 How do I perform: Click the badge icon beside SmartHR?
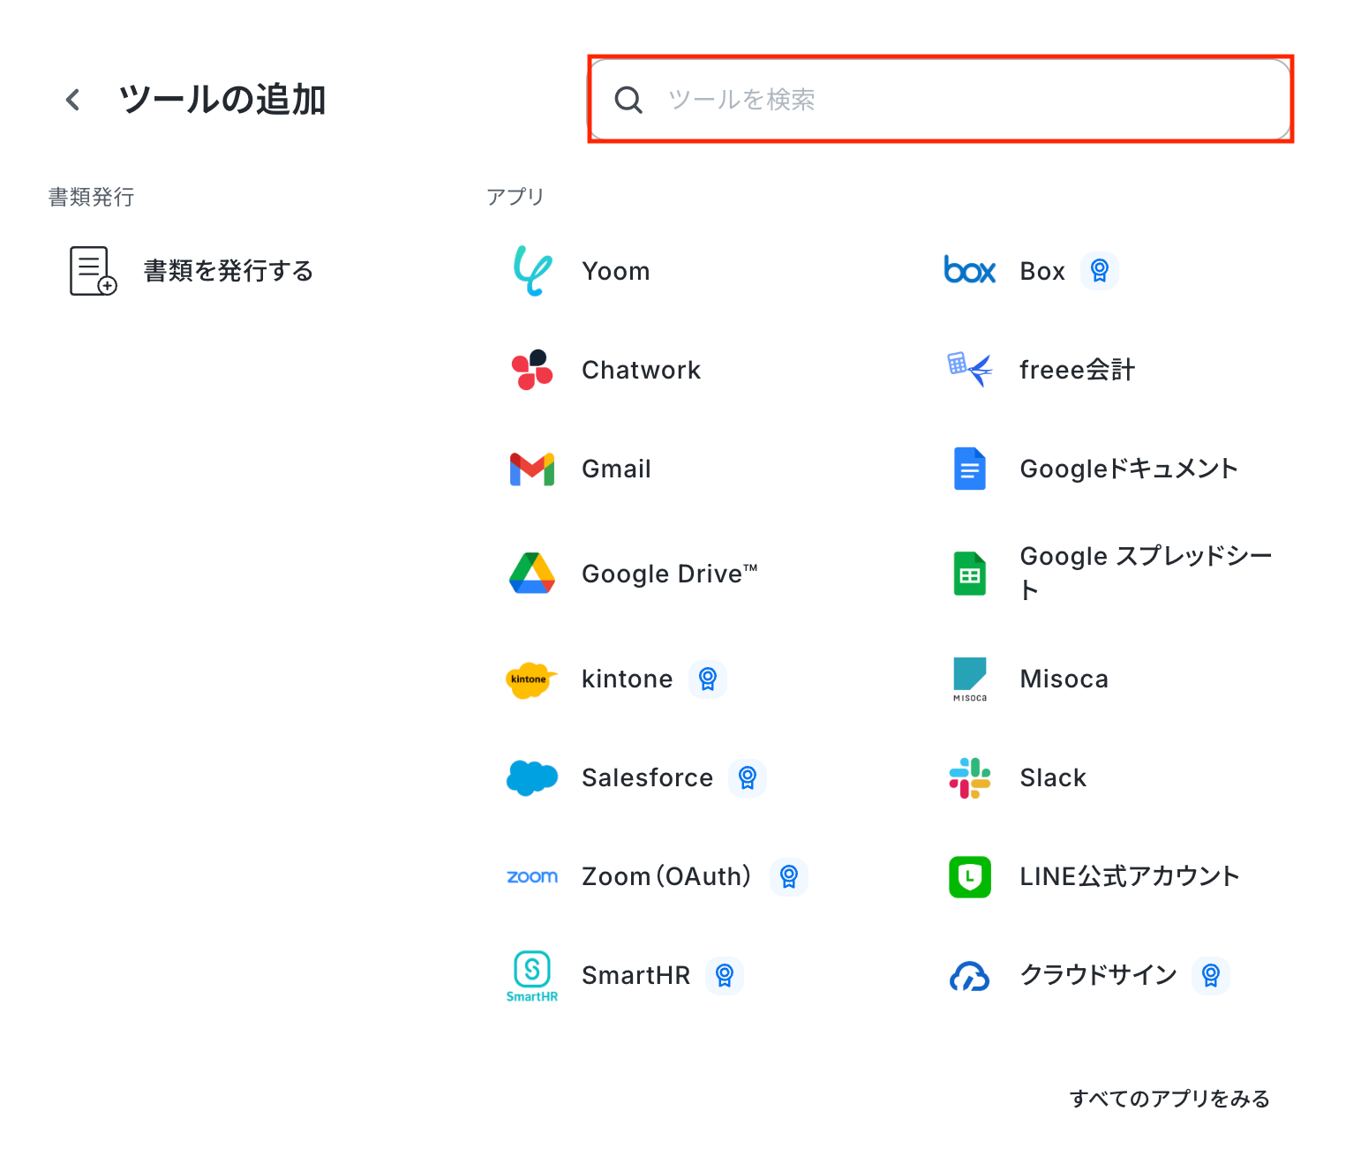(x=725, y=975)
